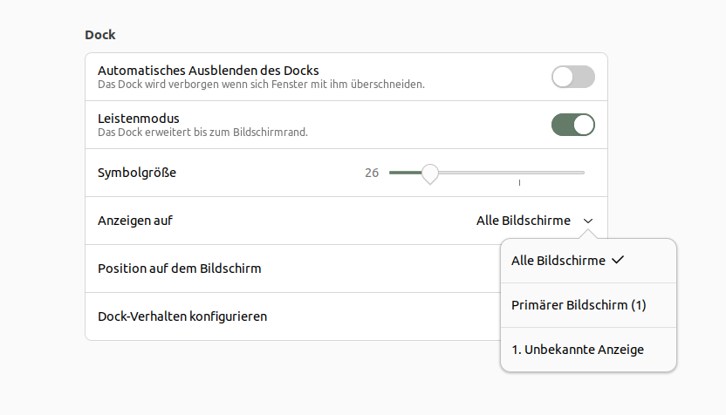Select 'Alle Bildschirme' in the popup list

(558, 261)
